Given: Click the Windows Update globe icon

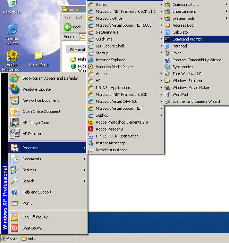Looking at the screenshot, I should [15, 89].
